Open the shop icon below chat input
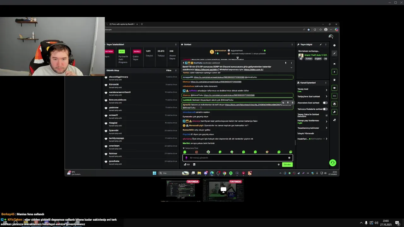This screenshot has width=404, height=227. (x=194, y=165)
